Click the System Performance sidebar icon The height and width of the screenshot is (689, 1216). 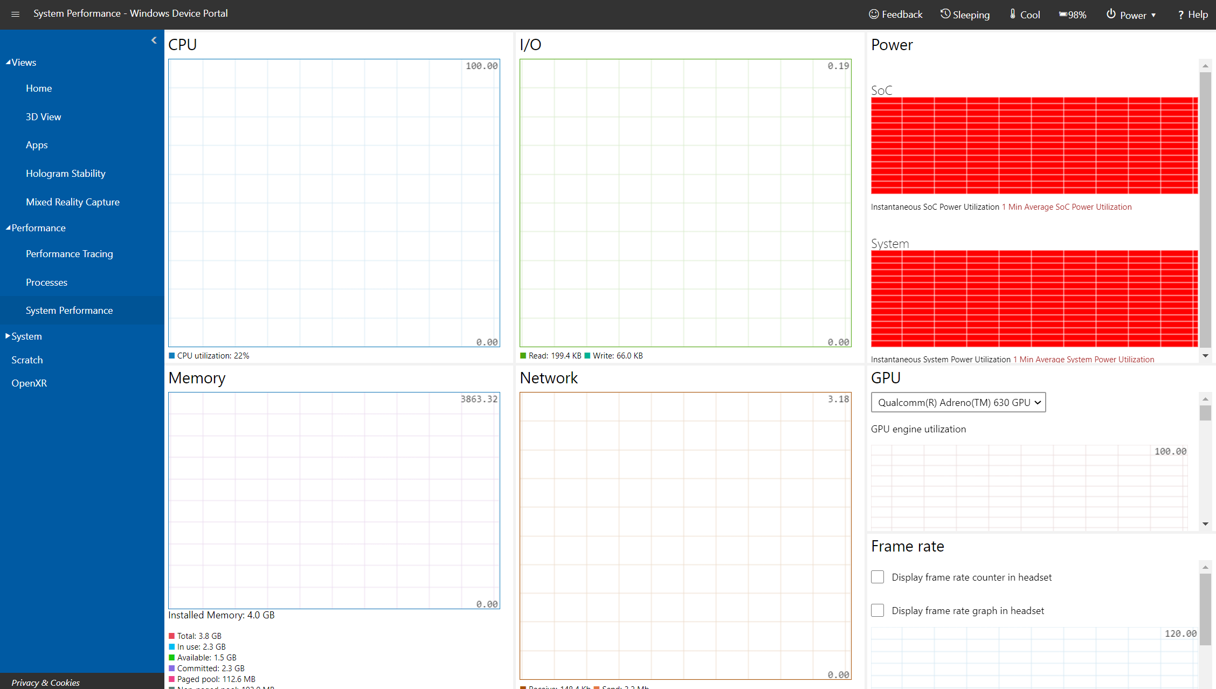point(70,310)
